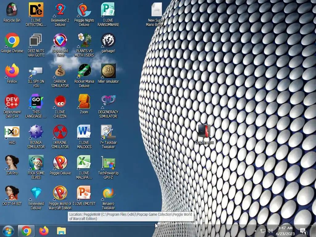
Task: Click the DO IT 64 BIT icon
Action: (12, 193)
